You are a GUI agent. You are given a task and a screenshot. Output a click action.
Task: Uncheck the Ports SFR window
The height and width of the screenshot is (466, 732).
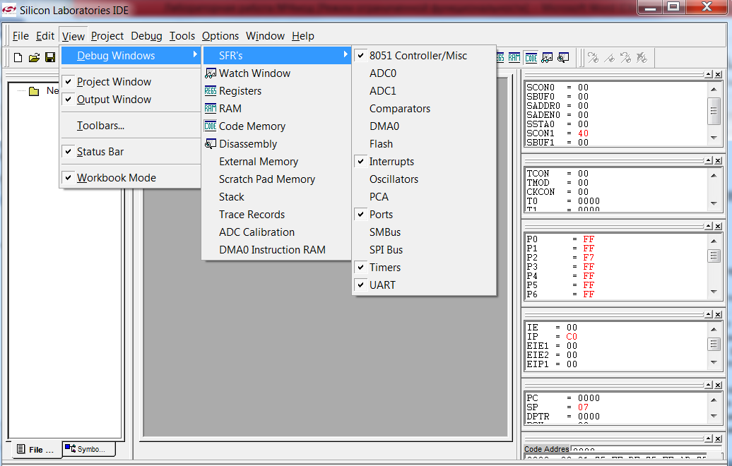[424, 215]
